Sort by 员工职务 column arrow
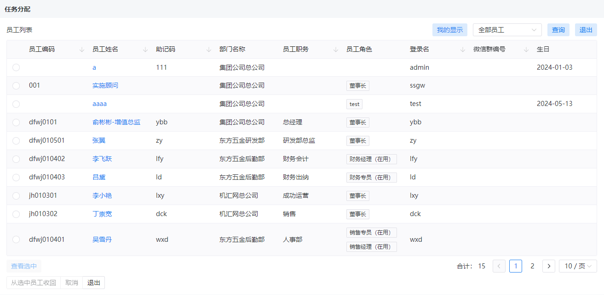 point(336,50)
